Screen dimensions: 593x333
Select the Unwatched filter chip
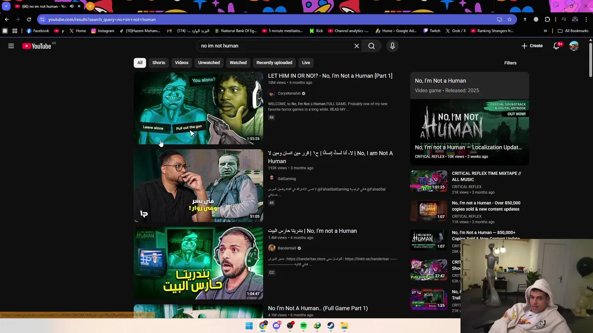209,62
